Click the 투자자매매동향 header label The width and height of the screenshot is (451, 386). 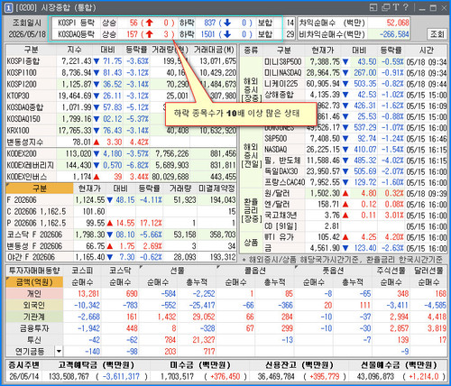point(34,271)
